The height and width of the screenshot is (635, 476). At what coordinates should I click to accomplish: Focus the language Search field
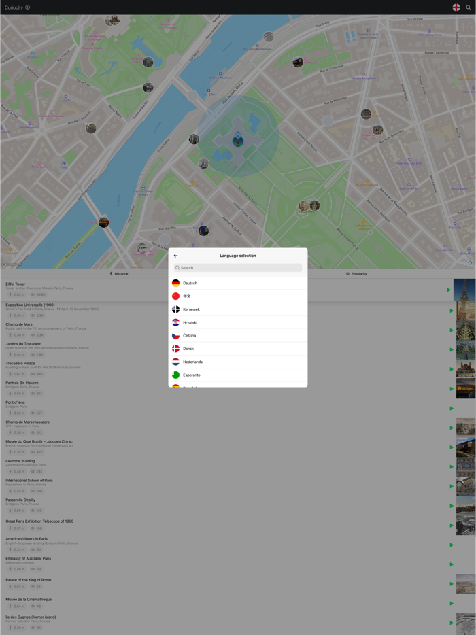[238, 268]
